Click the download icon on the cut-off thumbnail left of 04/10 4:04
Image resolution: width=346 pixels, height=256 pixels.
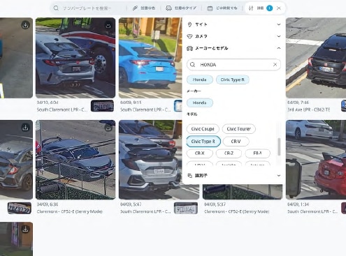(25, 25)
